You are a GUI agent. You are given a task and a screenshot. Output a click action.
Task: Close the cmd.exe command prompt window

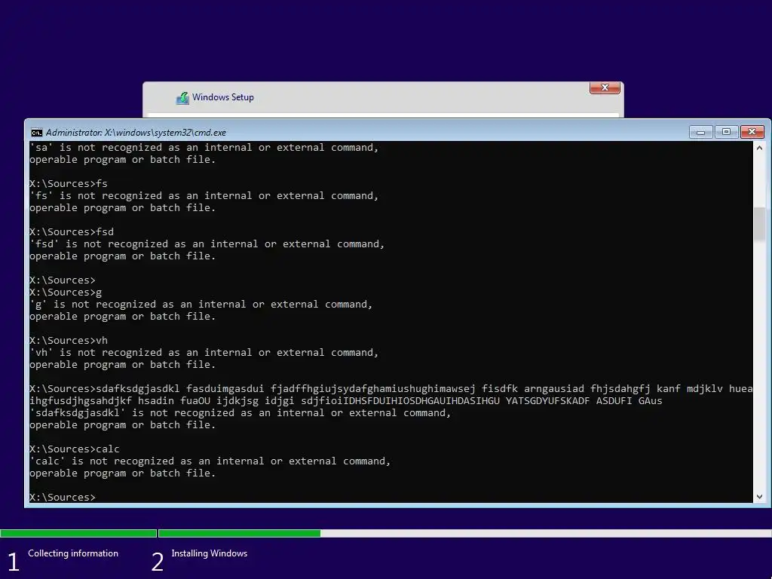click(752, 132)
